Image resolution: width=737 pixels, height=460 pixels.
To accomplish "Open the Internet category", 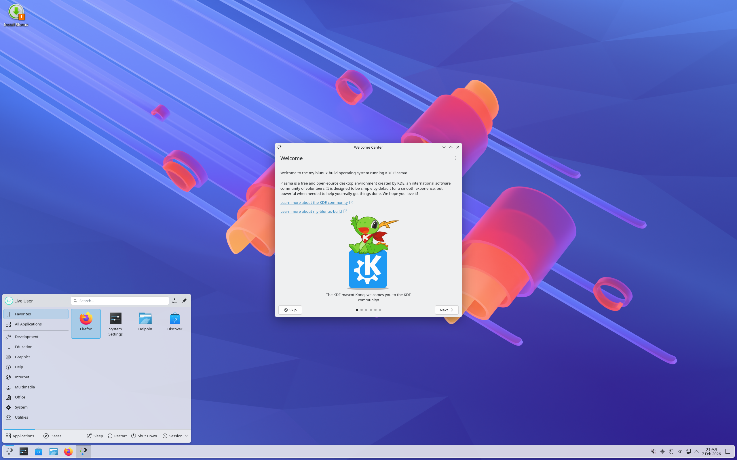I will [x=36, y=377].
